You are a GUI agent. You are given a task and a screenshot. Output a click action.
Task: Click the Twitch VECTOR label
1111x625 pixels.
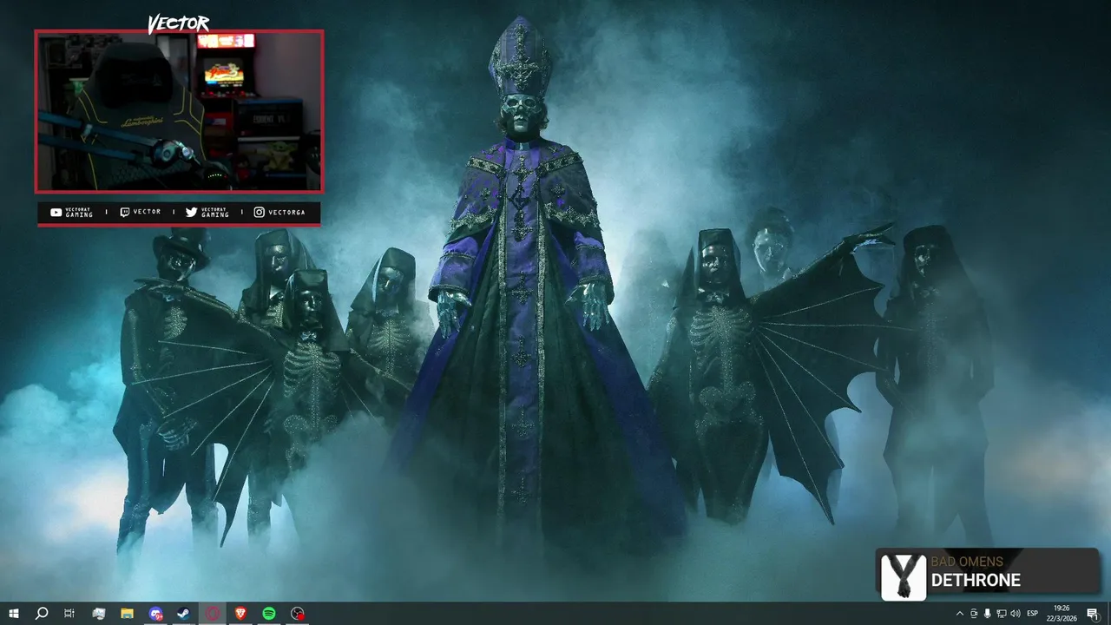tap(141, 212)
